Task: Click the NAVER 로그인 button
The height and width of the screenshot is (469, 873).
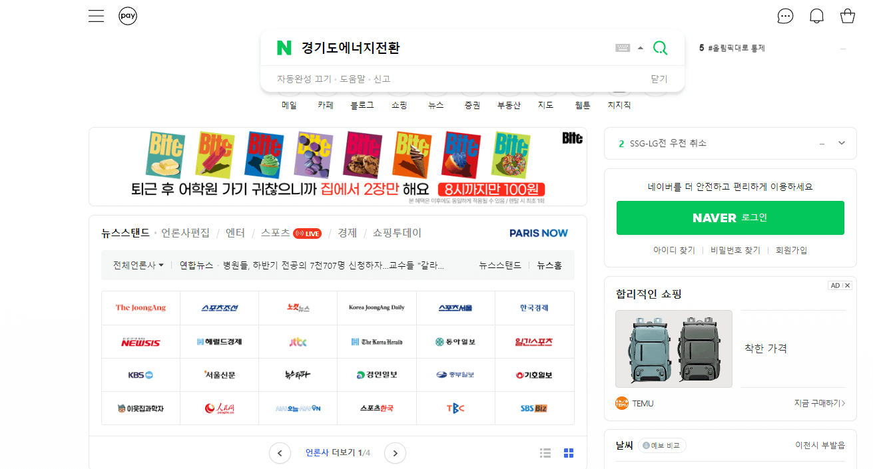Action: [730, 218]
